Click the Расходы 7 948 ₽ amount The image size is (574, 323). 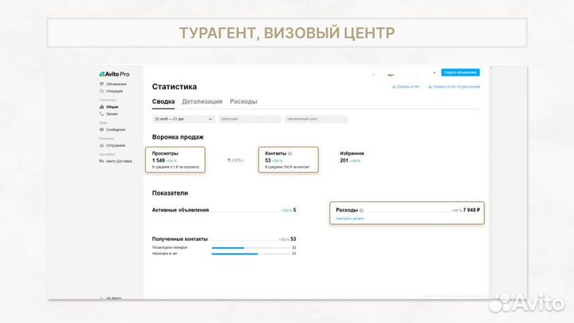pos(471,211)
